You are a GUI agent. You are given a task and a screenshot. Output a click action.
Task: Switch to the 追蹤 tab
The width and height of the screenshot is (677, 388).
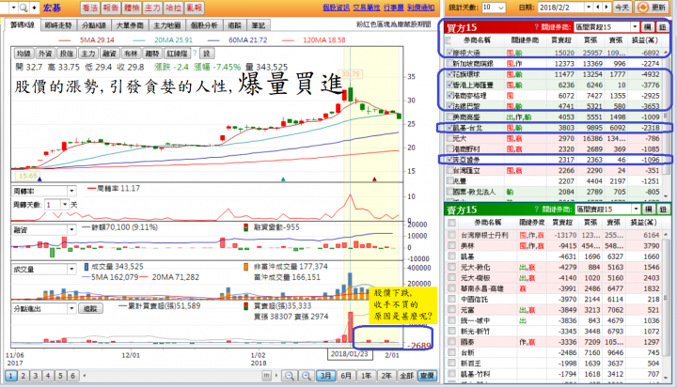tap(234, 25)
